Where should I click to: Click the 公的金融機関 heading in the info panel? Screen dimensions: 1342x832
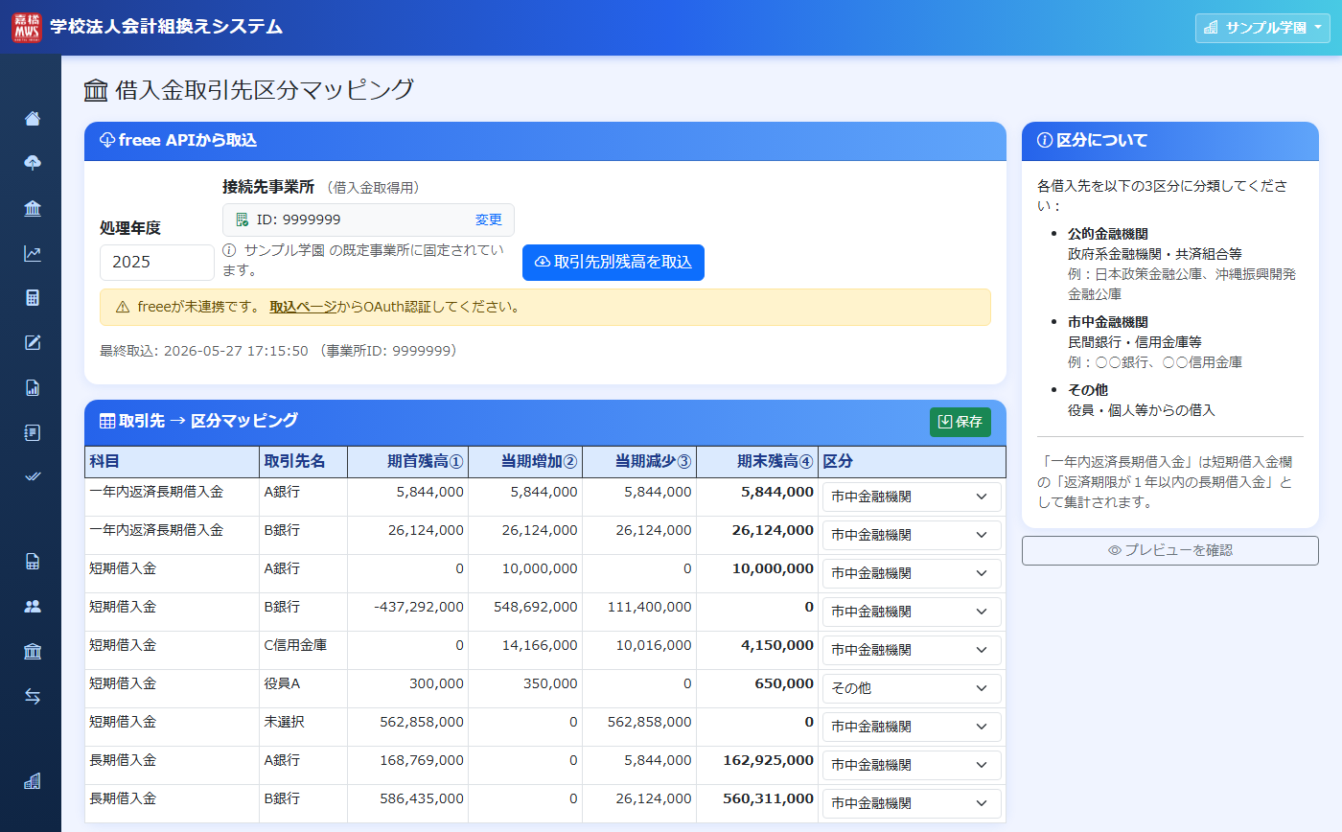click(x=1108, y=234)
